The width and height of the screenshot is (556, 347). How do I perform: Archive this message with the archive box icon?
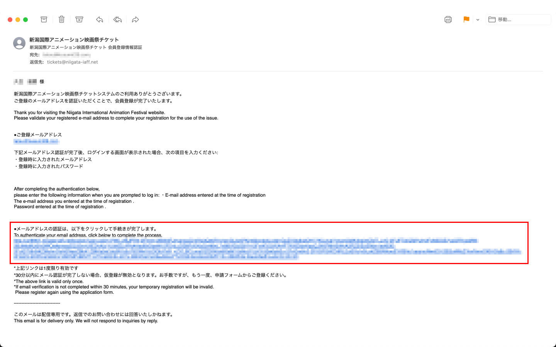pyautogui.click(x=44, y=20)
